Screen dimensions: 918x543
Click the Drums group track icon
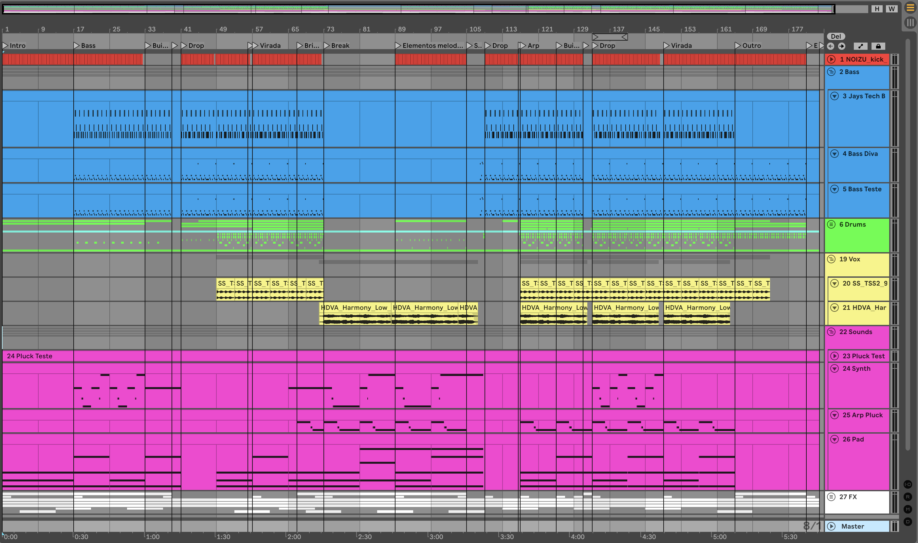click(x=831, y=224)
